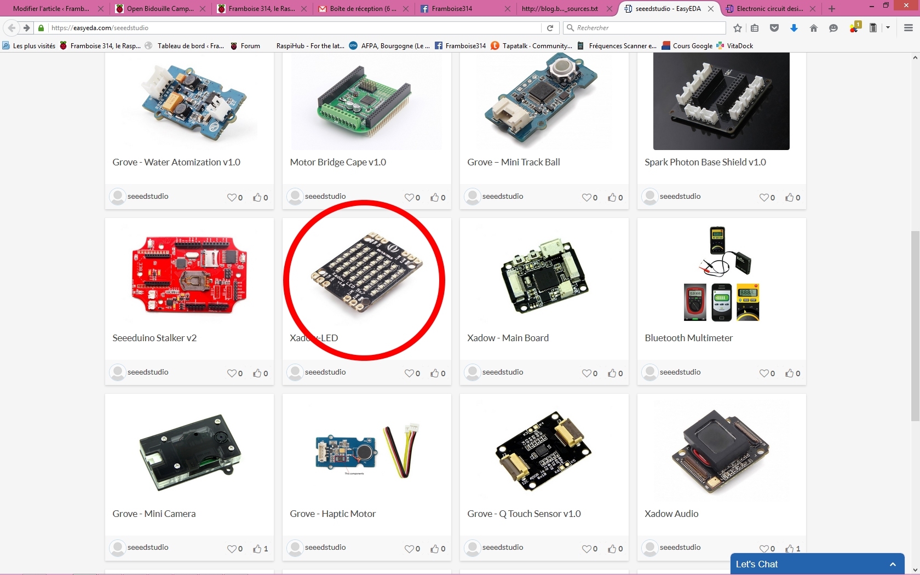Like the Xadow - Main Board project
This screenshot has width=920, height=575.
pos(612,373)
